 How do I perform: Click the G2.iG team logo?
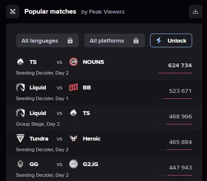74,164
